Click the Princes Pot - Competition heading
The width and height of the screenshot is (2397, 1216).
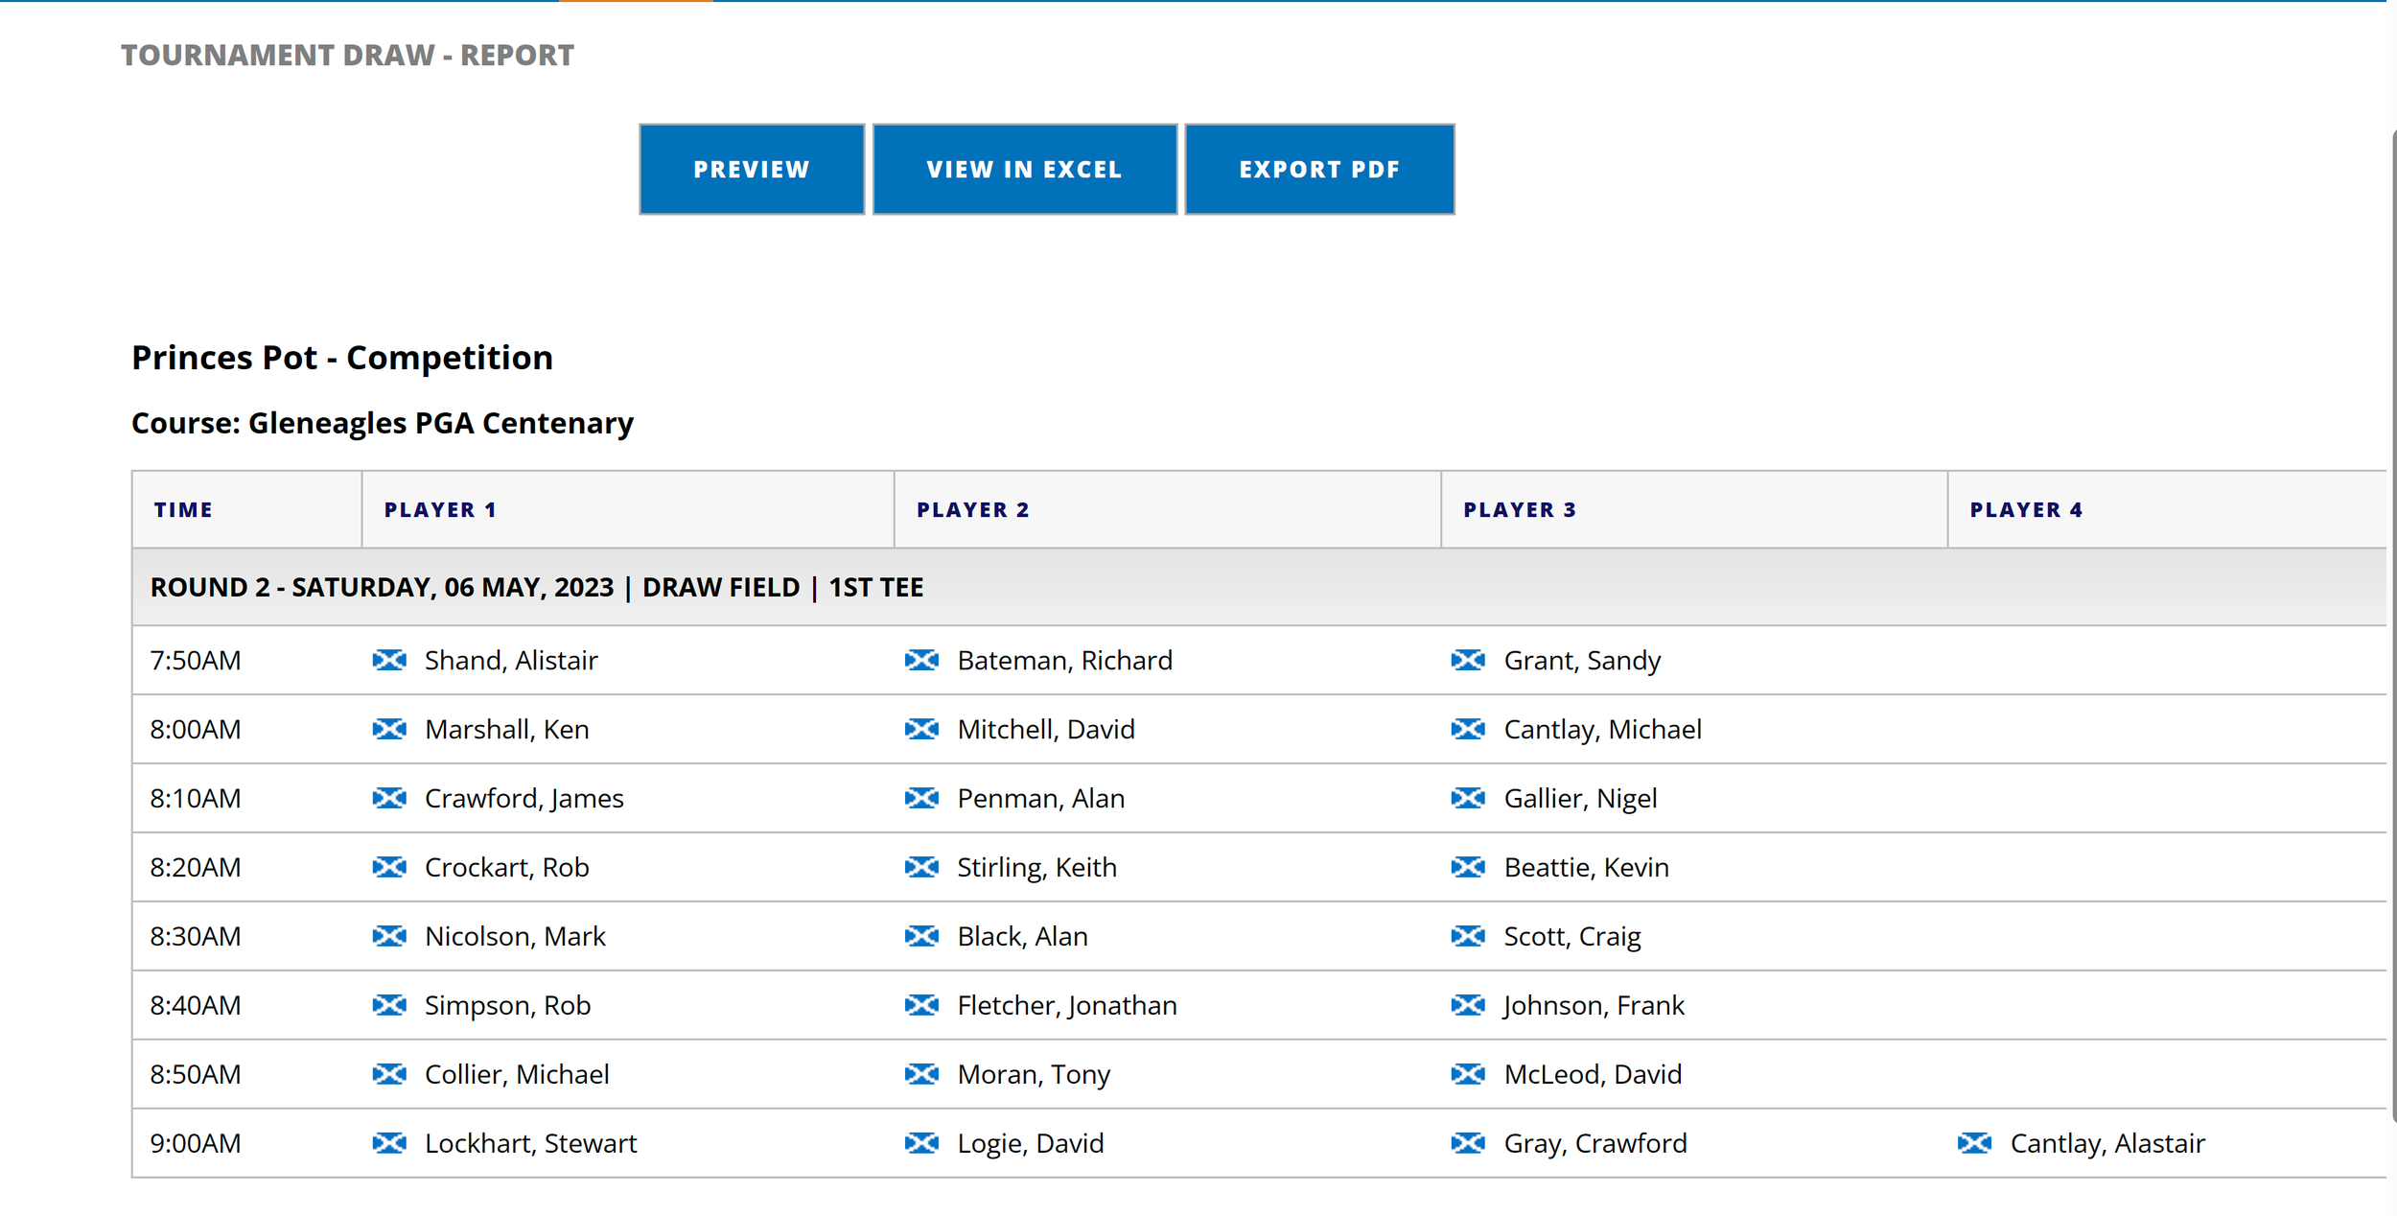342,358
